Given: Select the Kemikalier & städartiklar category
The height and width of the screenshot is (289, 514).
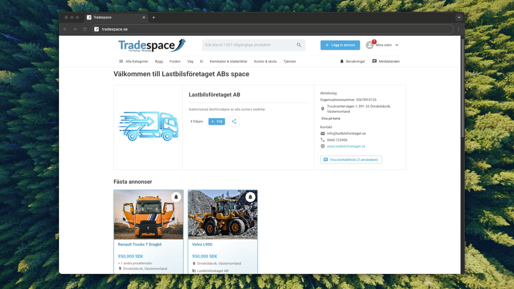Looking at the screenshot, I should pyautogui.click(x=229, y=61).
